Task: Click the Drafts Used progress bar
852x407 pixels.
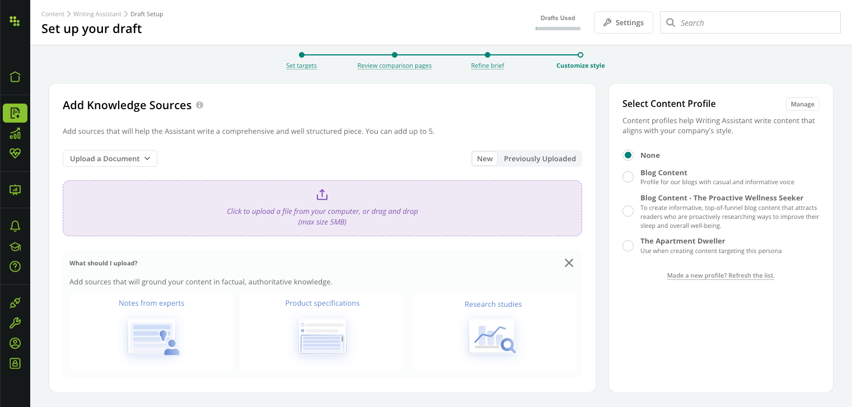Action: tap(558, 28)
